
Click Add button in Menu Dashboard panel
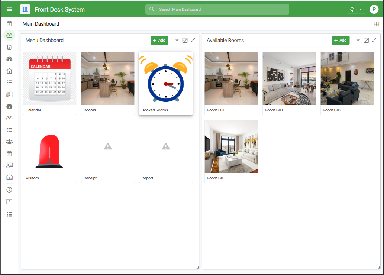(159, 40)
